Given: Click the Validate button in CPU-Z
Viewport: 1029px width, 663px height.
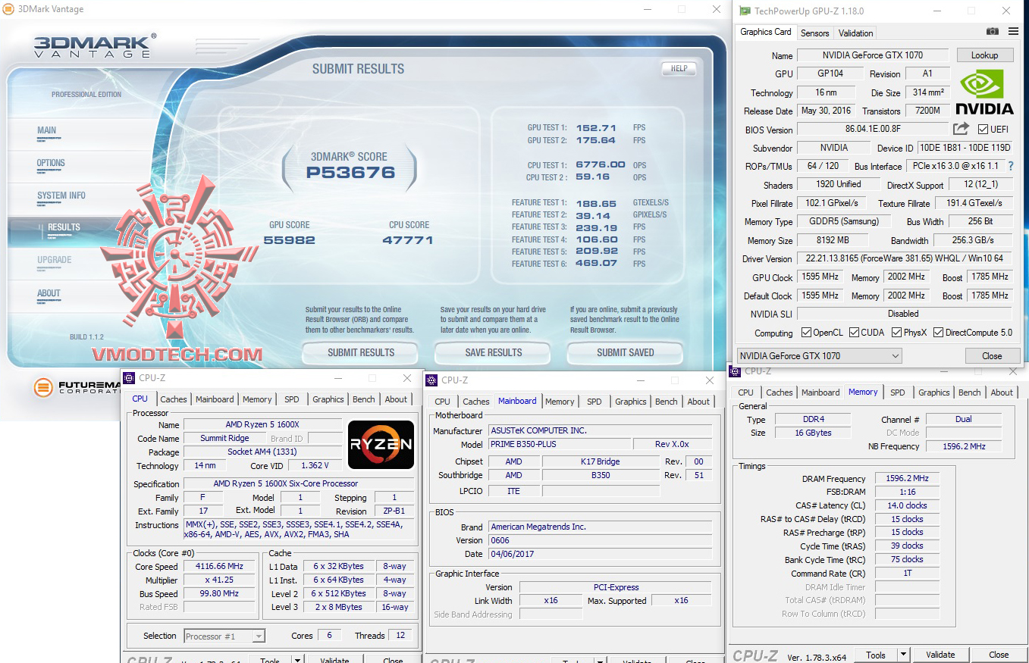Looking at the screenshot, I should pos(940,654).
